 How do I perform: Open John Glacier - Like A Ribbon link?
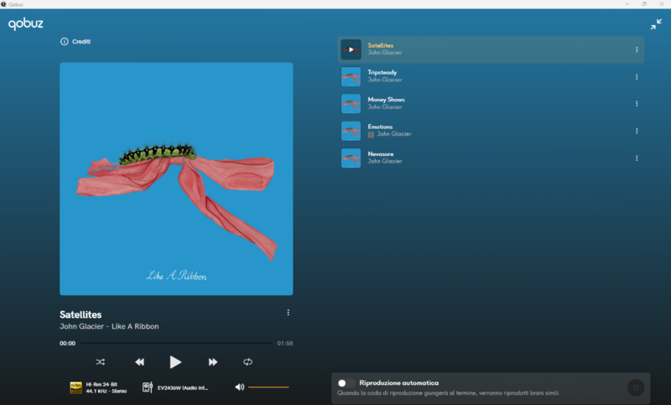pyautogui.click(x=109, y=326)
